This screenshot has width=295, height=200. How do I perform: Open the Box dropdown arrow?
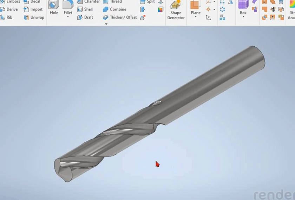pyautogui.click(x=243, y=17)
